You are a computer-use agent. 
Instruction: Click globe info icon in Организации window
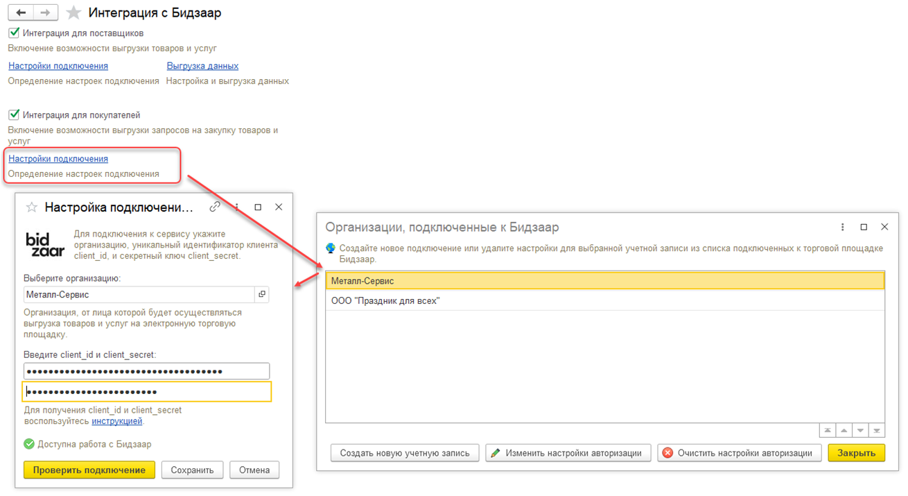click(331, 248)
